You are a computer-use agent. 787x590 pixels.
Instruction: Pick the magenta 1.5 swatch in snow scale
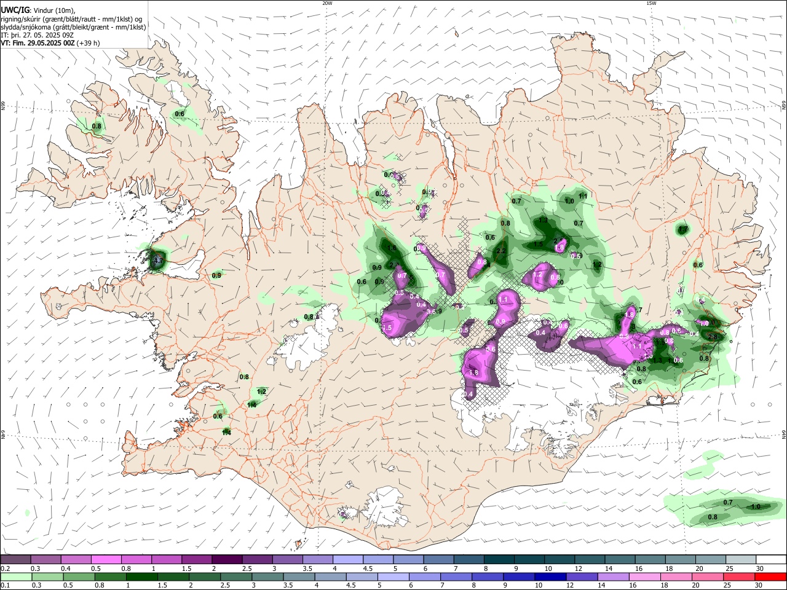[196, 560]
